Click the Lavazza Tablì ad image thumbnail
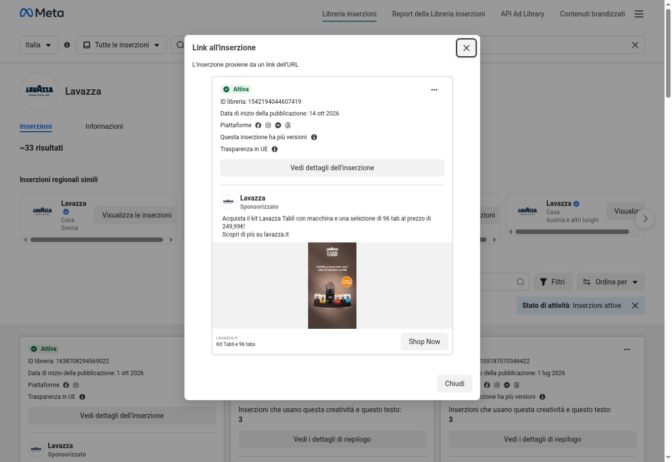This screenshot has width=672, height=462. pyautogui.click(x=332, y=285)
